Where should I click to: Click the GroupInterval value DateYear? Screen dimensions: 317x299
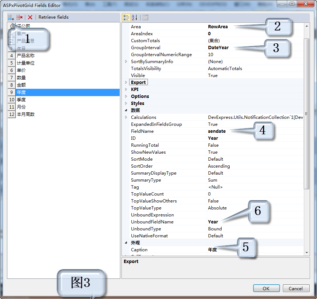coord(218,47)
